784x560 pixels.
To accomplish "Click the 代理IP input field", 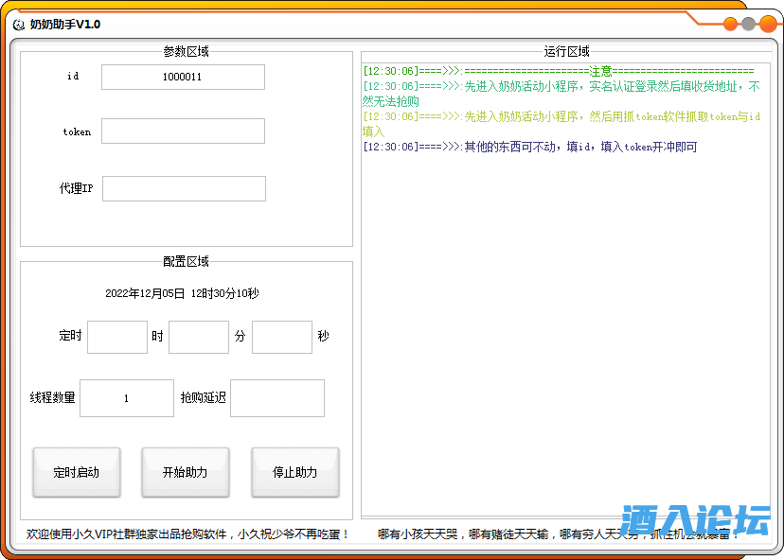I will click(184, 189).
